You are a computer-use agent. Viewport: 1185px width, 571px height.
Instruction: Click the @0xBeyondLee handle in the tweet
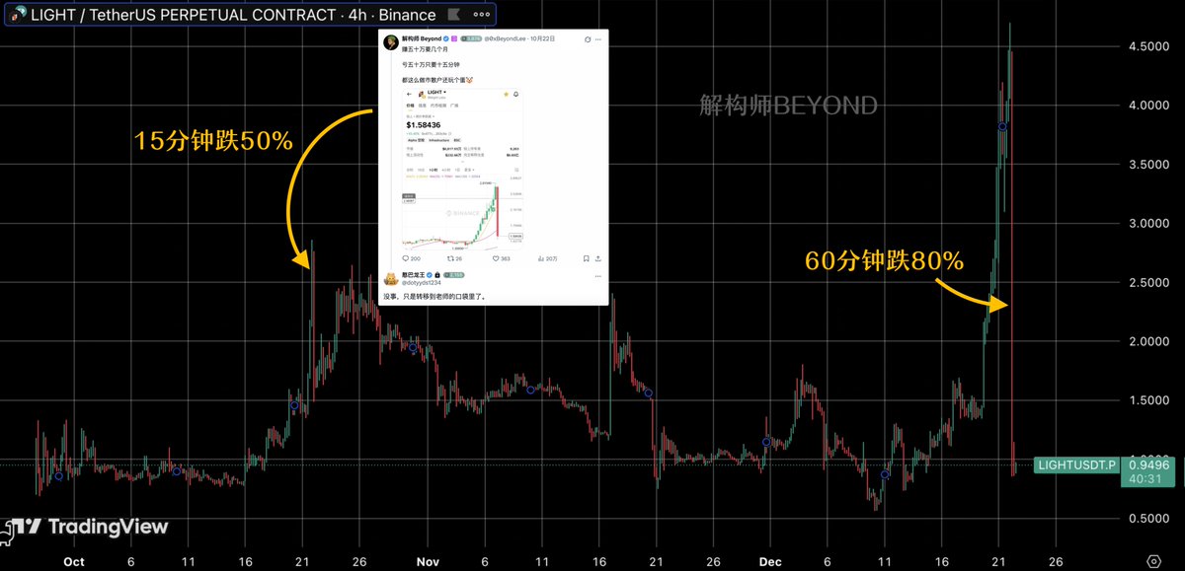(x=505, y=38)
